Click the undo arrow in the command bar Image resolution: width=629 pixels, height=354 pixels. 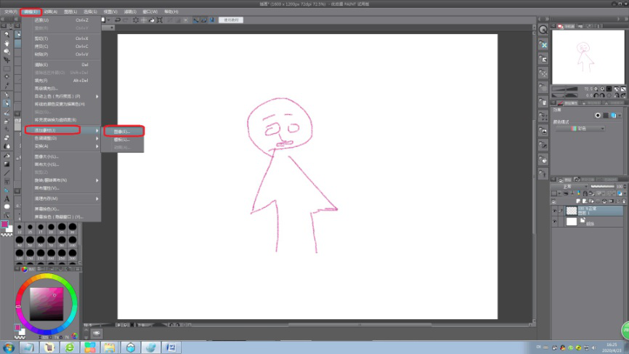(118, 20)
